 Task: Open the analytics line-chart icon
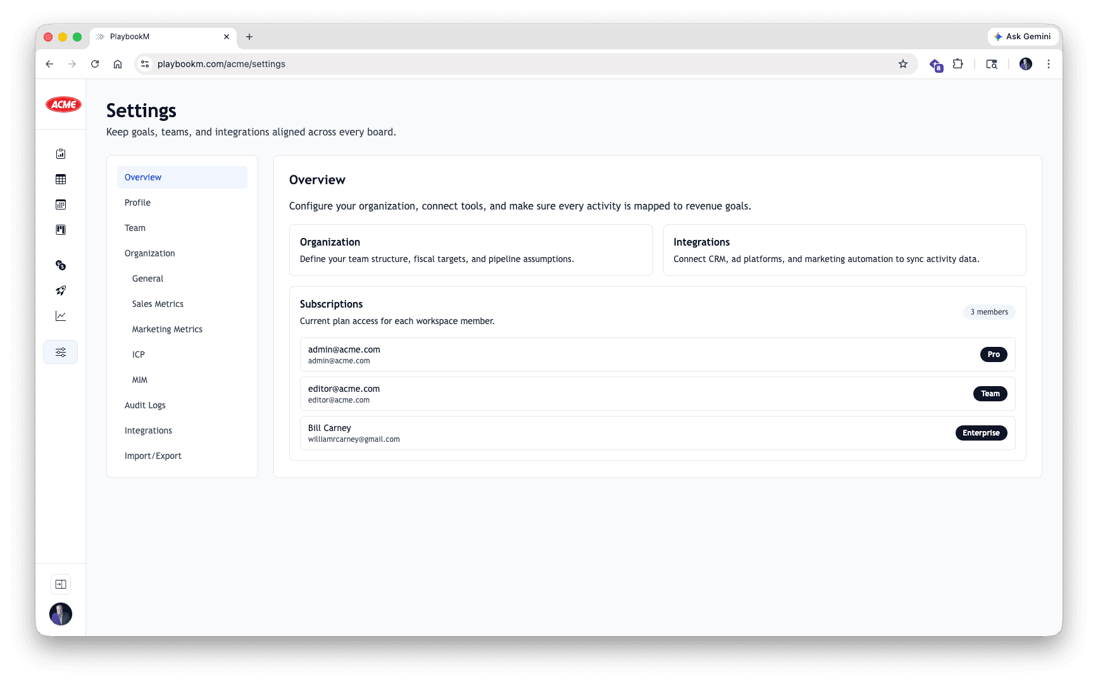(60, 315)
